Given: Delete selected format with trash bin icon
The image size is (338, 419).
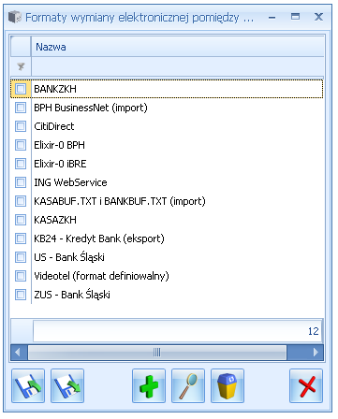Looking at the screenshot, I should (228, 385).
